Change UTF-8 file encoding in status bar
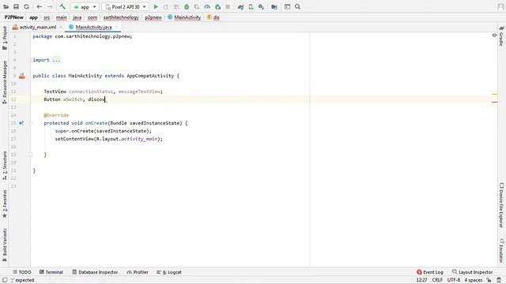506x284 pixels. (453, 280)
